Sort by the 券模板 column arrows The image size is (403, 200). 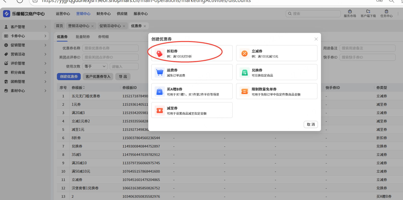(x=84, y=87)
